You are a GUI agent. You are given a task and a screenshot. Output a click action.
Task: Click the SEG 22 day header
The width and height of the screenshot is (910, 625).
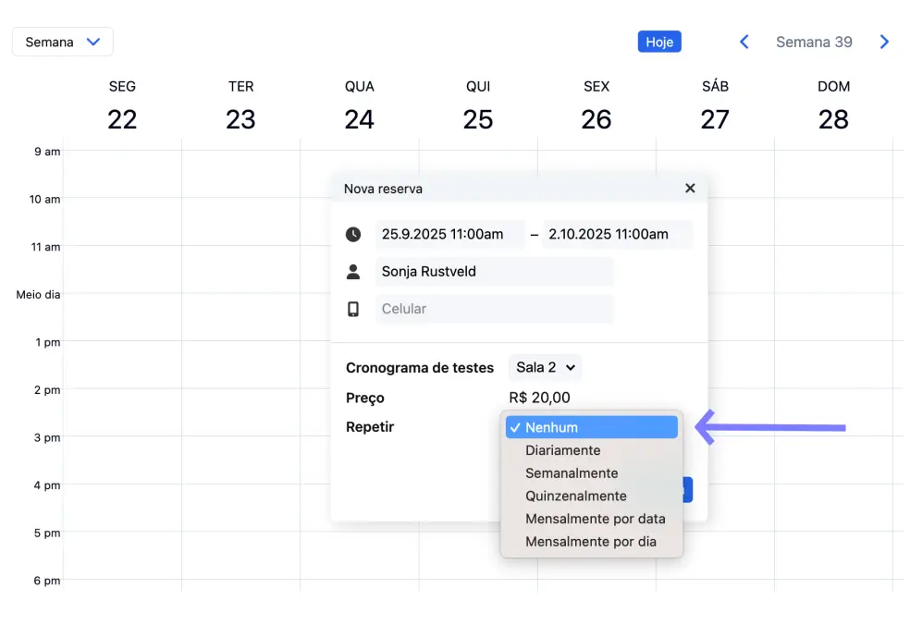click(122, 105)
